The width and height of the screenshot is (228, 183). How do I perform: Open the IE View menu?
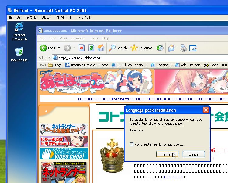pos(63,38)
